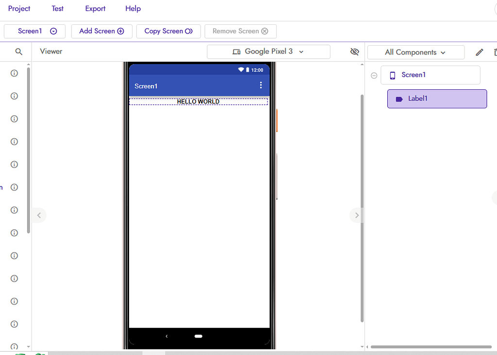497x355 pixels.
Task: Click the search icon above the component palette
Action: tap(19, 51)
